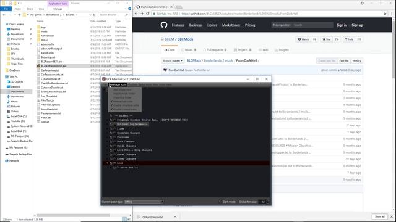Open the CERandomizer.txt download options chevron
Screen dimensions: 396x222
175,217
